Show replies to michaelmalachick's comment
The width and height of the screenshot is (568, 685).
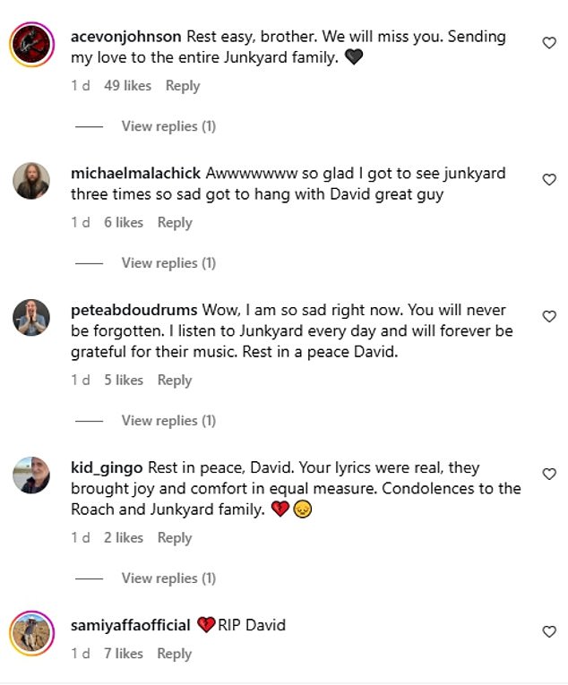tap(168, 262)
